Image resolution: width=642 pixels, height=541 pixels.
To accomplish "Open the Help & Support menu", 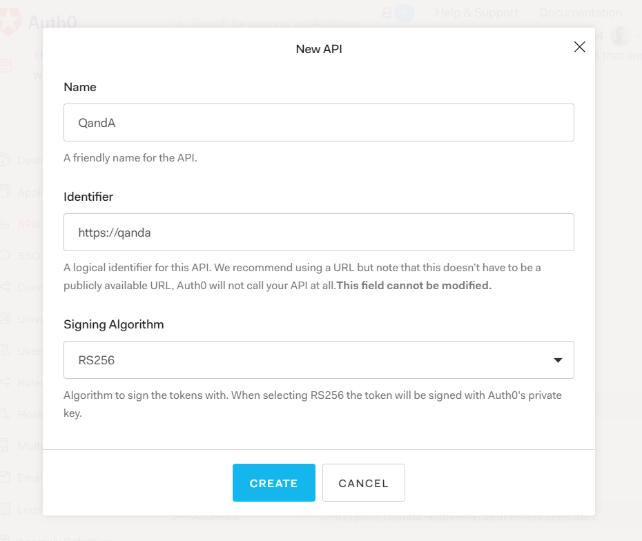I will click(477, 12).
